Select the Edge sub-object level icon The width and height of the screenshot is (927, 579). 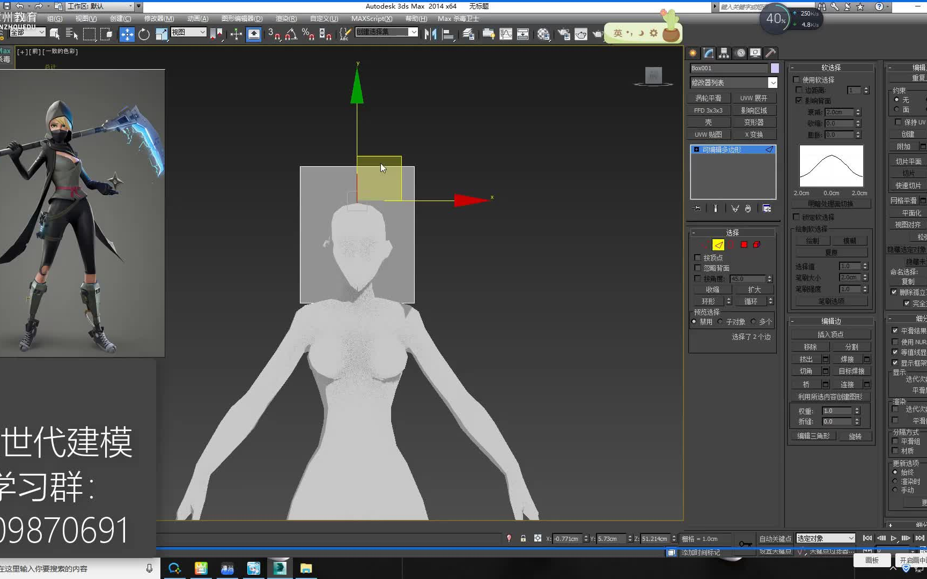coord(718,244)
